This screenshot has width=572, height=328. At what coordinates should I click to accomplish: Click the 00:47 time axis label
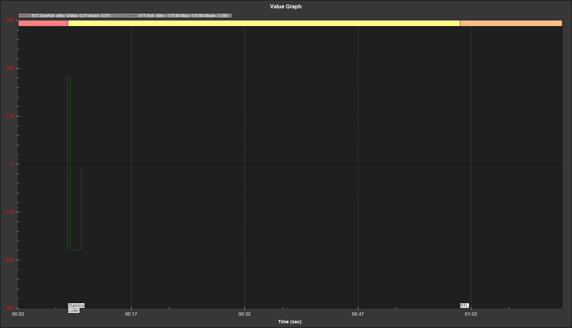(358, 314)
